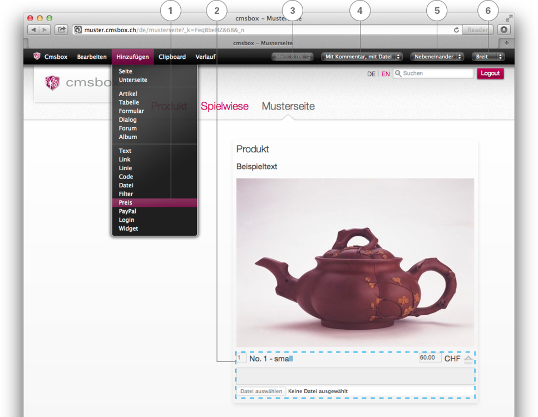Switch language to EN

pyautogui.click(x=386, y=74)
